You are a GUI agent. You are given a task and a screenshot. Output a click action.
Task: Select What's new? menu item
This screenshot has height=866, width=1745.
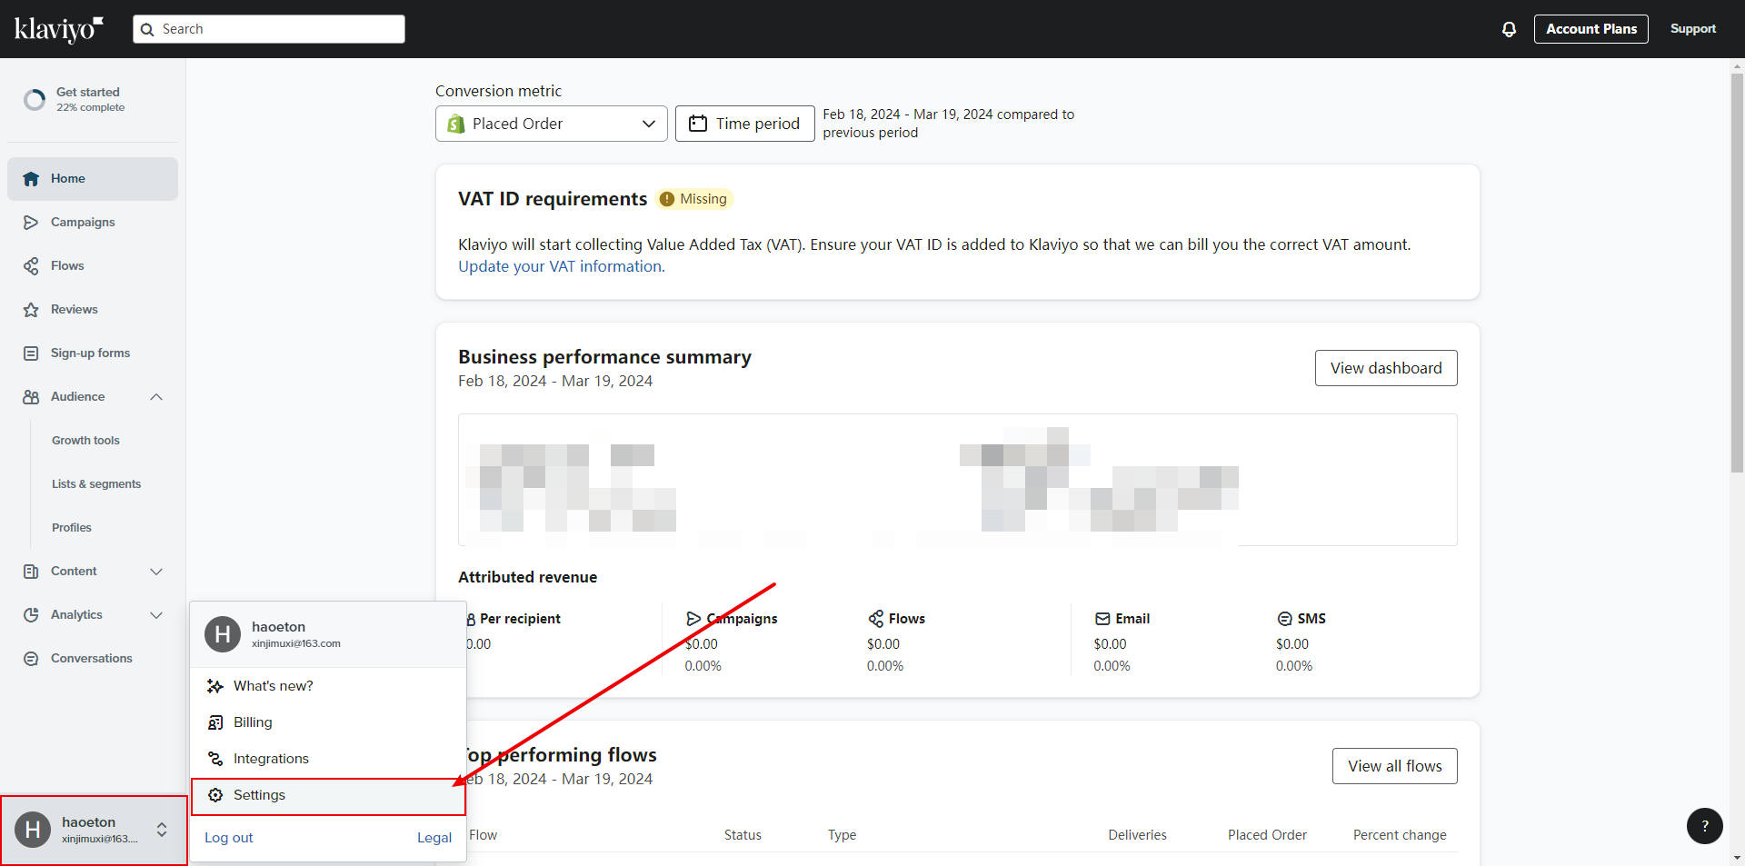pos(328,686)
